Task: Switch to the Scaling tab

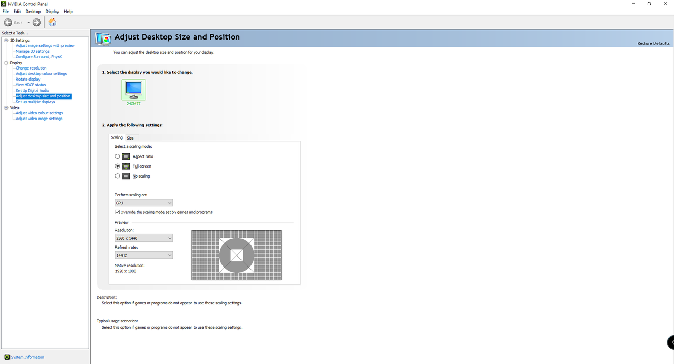Action: tap(117, 137)
